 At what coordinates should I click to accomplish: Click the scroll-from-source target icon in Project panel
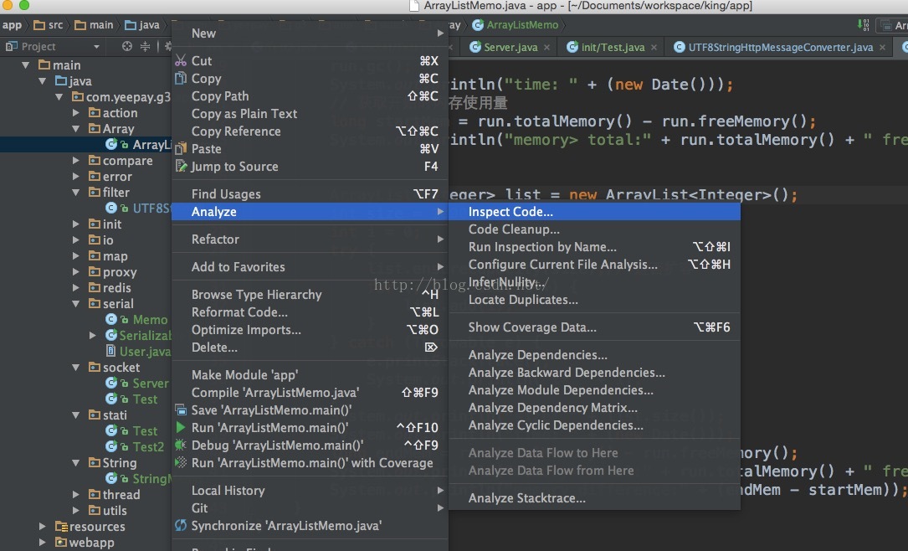coord(127,47)
